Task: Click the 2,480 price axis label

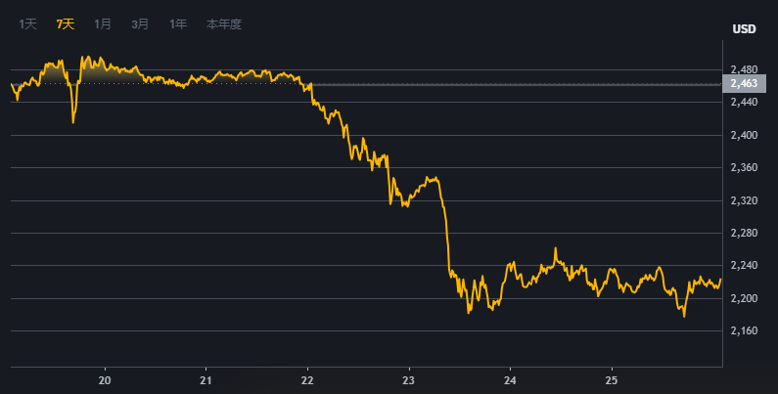Action: pyautogui.click(x=744, y=69)
